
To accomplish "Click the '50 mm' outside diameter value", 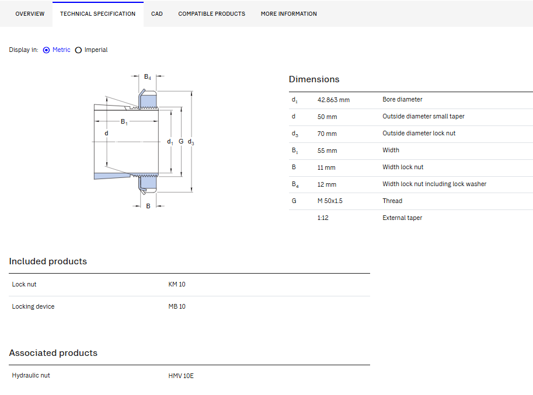I will click(327, 117).
